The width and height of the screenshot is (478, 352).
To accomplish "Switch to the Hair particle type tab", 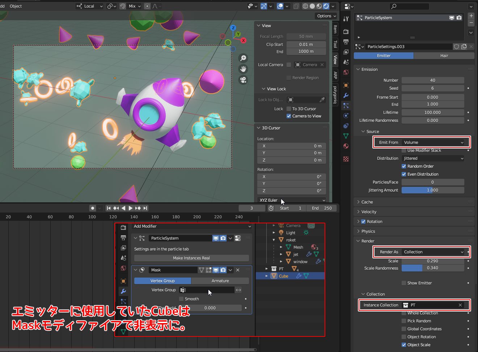I will pos(444,56).
